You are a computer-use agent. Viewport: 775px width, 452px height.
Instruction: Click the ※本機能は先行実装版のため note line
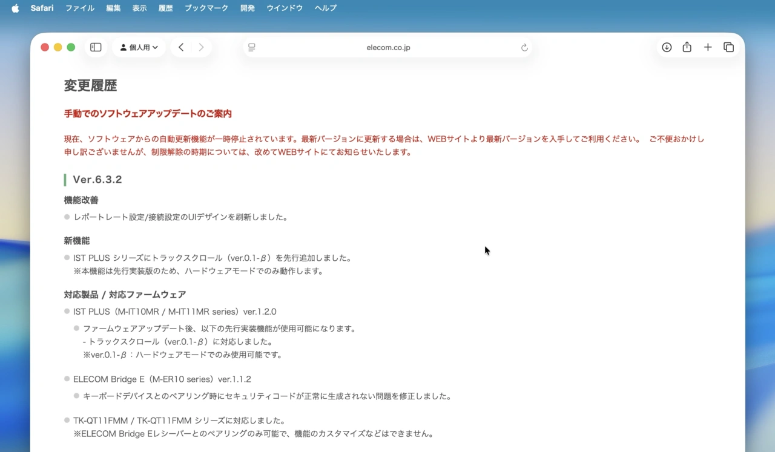(199, 271)
